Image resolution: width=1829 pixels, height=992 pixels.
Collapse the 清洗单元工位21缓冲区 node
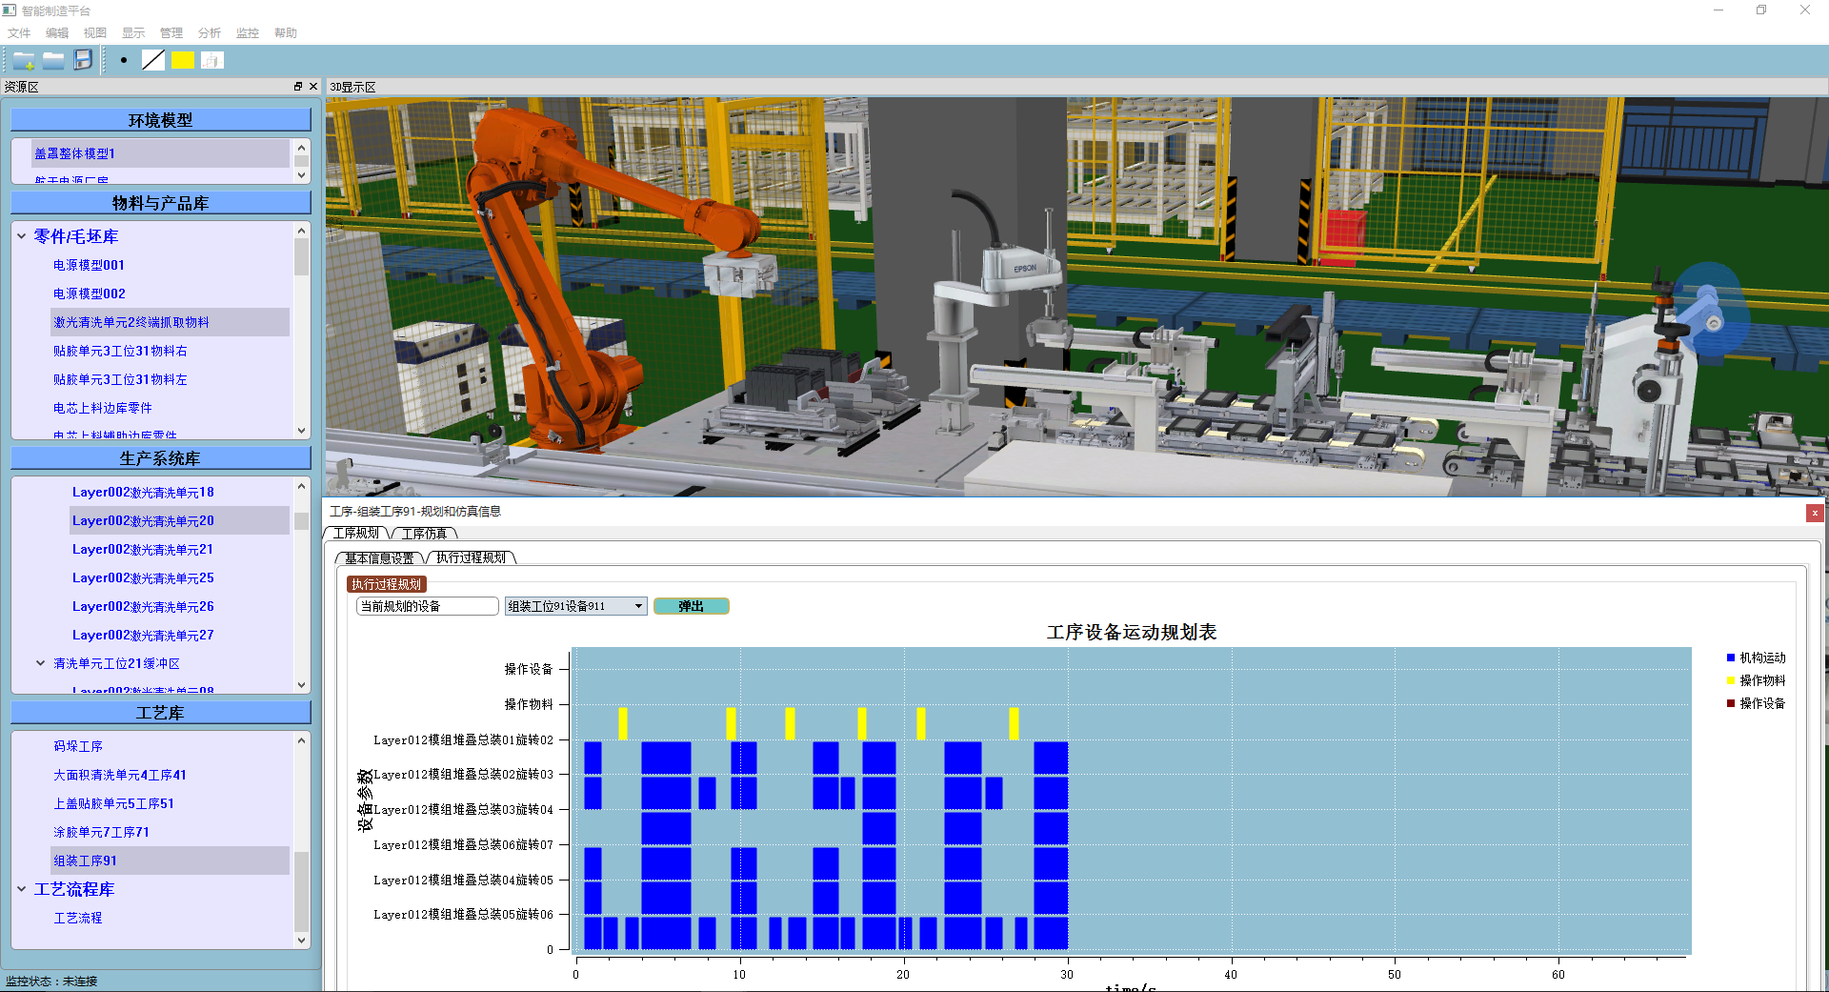click(41, 663)
